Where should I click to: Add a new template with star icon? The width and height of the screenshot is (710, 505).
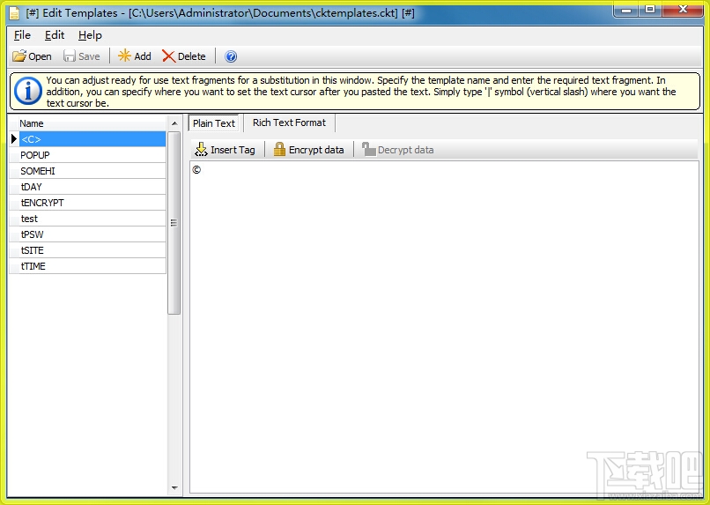pyautogui.click(x=124, y=56)
